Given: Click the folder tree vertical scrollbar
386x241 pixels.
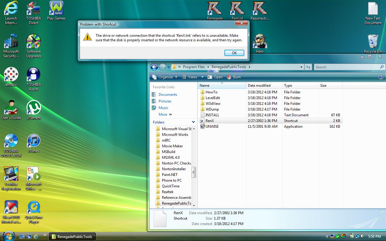Looking at the screenshot, I should [194, 172].
